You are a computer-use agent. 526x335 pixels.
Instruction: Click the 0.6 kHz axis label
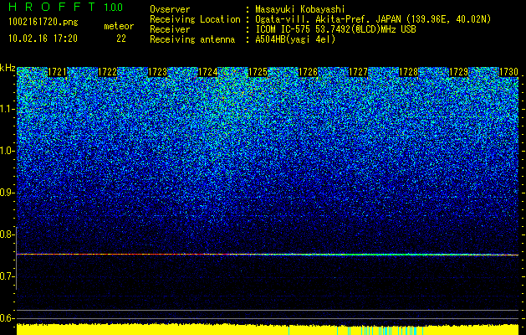coord(7,318)
